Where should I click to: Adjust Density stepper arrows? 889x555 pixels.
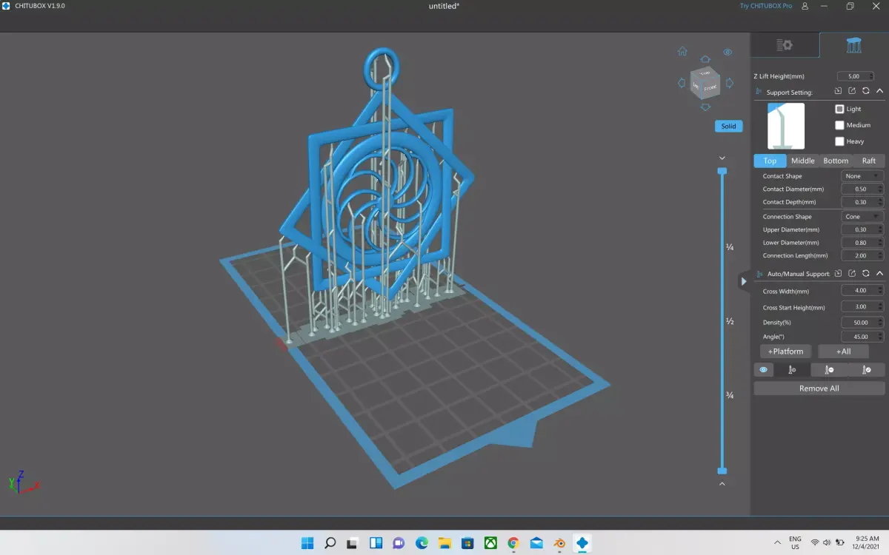(880, 323)
